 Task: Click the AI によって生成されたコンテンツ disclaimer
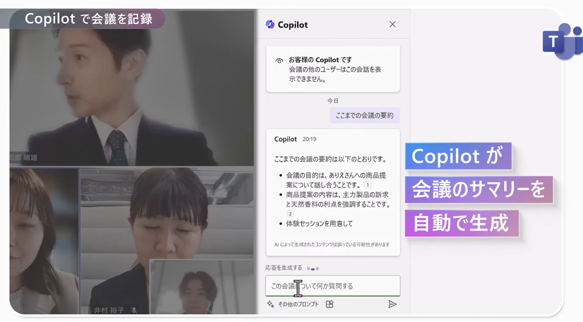pos(332,244)
